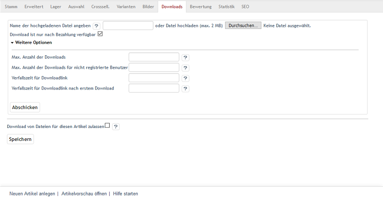
Task: Go to the Bilder tab
Action: (148, 7)
